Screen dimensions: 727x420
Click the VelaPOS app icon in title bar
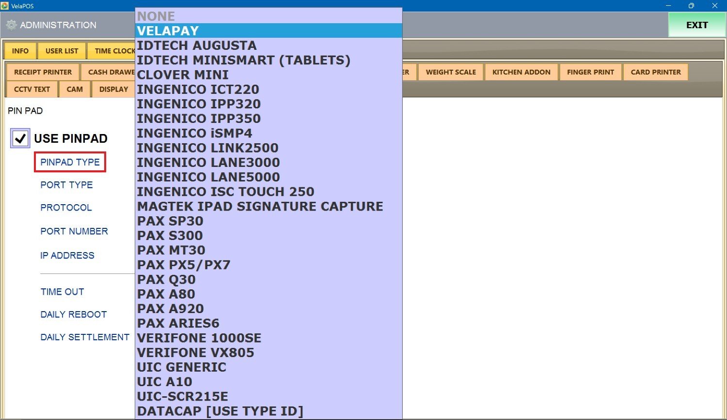coord(5,6)
